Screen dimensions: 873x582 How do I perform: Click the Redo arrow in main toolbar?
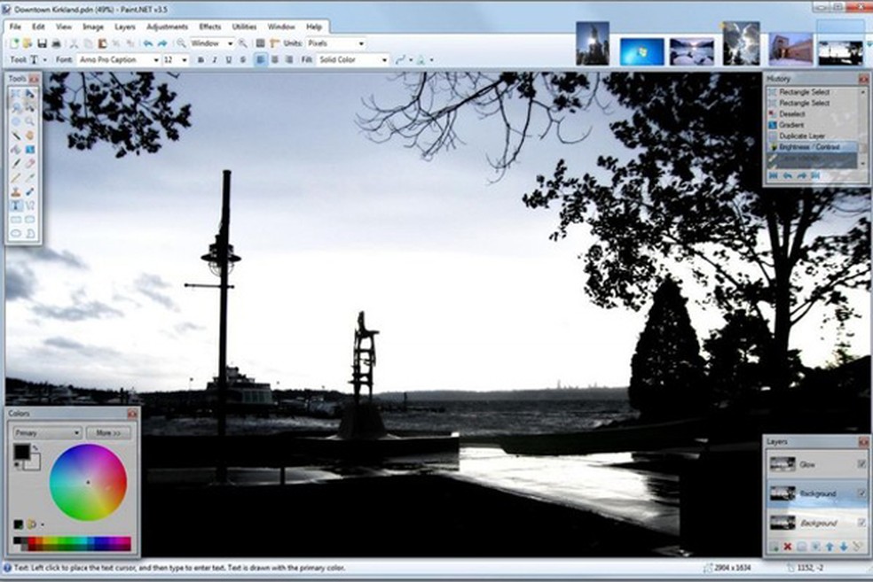click(162, 43)
